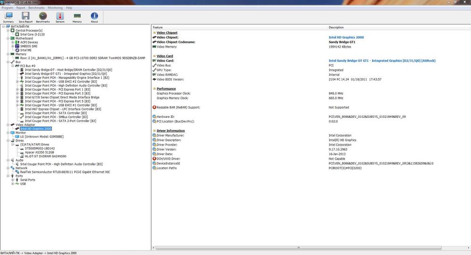Open the Help menu
Screen dimensions: 471x255
69,8
